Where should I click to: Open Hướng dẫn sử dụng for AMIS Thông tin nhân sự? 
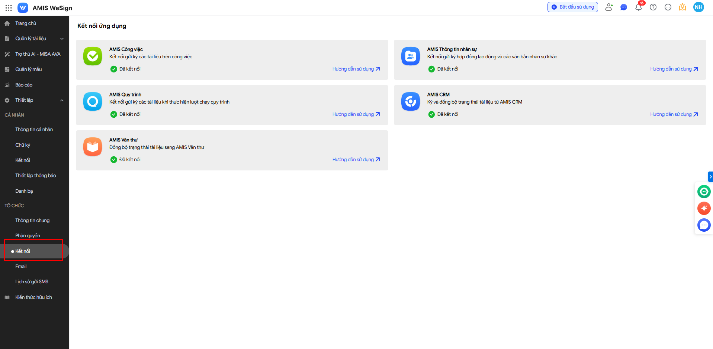pyautogui.click(x=674, y=69)
